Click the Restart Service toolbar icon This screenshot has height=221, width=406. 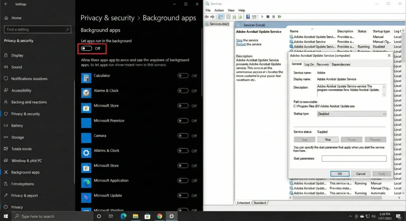point(280,17)
